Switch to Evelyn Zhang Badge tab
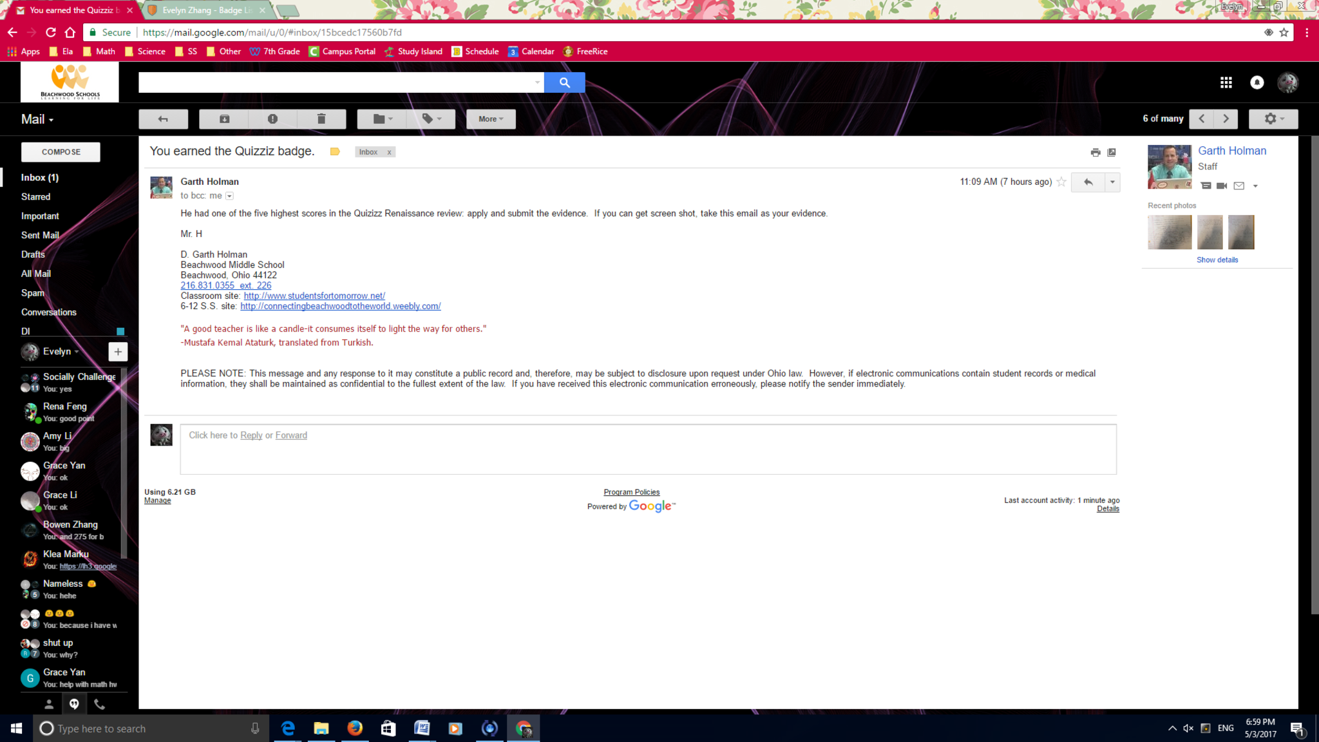The image size is (1319, 742). tap(206, 10)
